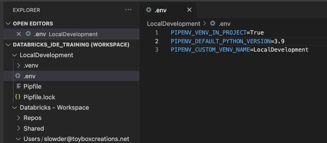The image size is (327, 143).
Task: Click breadcrumb gear icon before .env
Action: (213, 23)
